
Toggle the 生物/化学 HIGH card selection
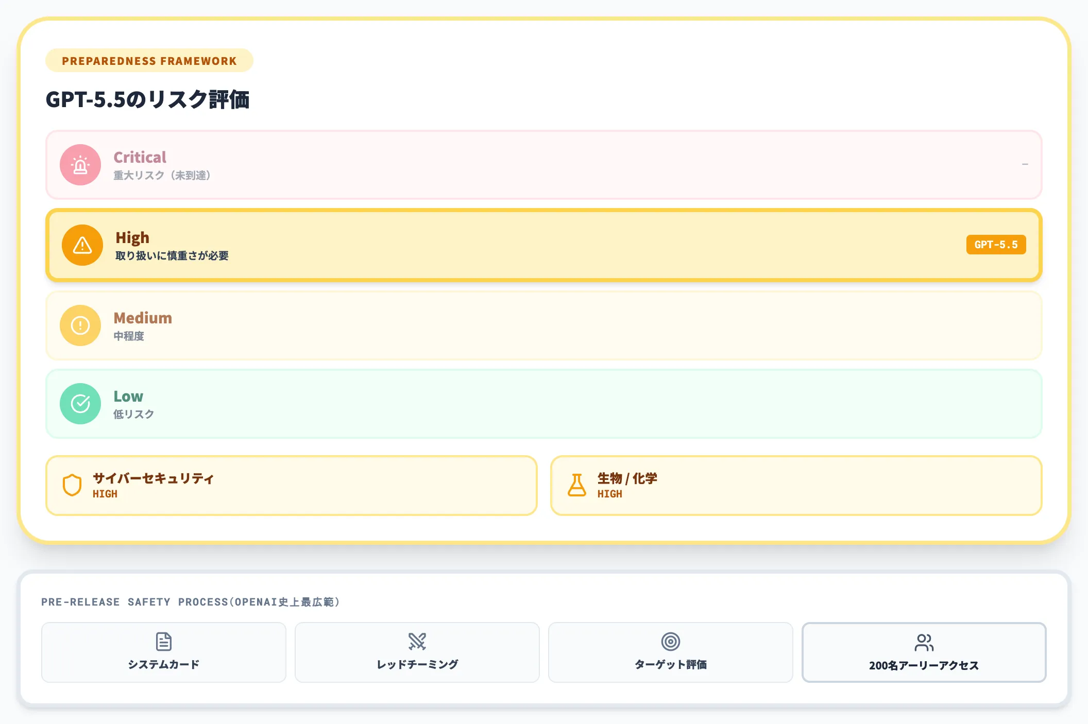coord(796,485)
